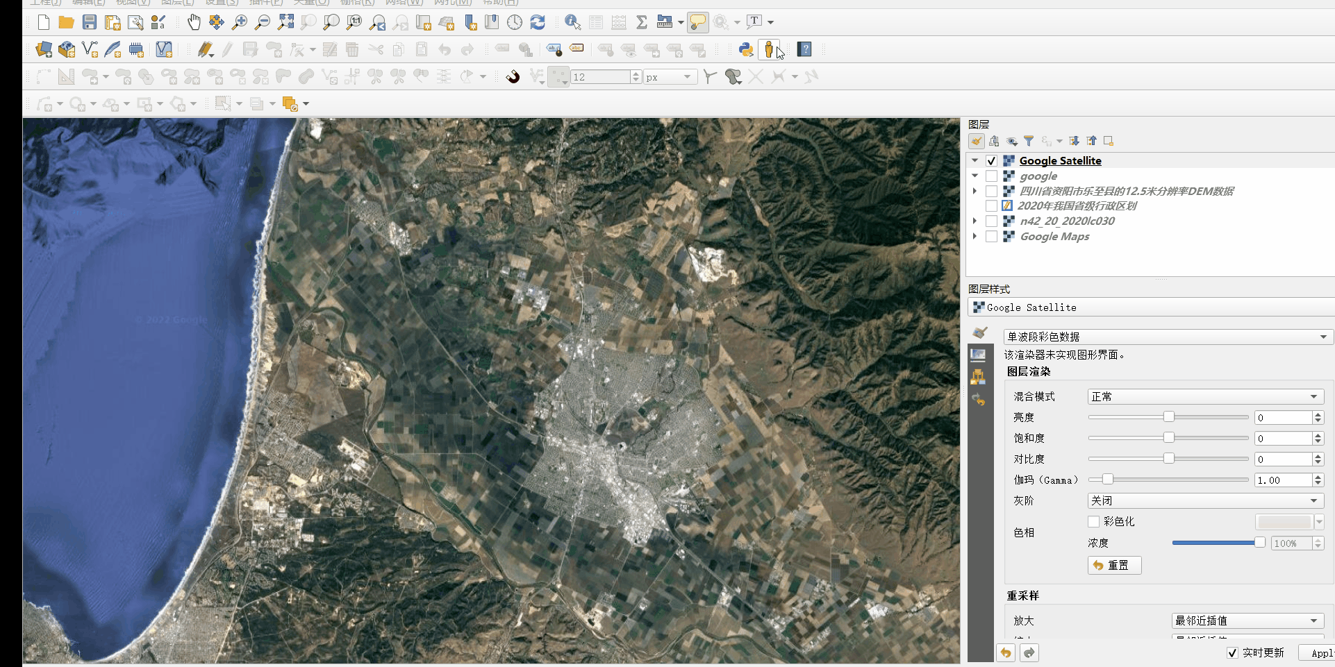Open the 单波段彩色数据 renderer type dropdown
1335x667 pixels.
coord(1168,337)
